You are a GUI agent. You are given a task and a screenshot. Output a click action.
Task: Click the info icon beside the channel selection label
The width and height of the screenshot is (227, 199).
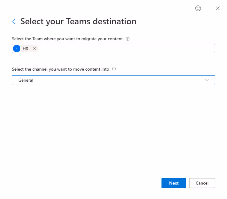coord(114,69)
